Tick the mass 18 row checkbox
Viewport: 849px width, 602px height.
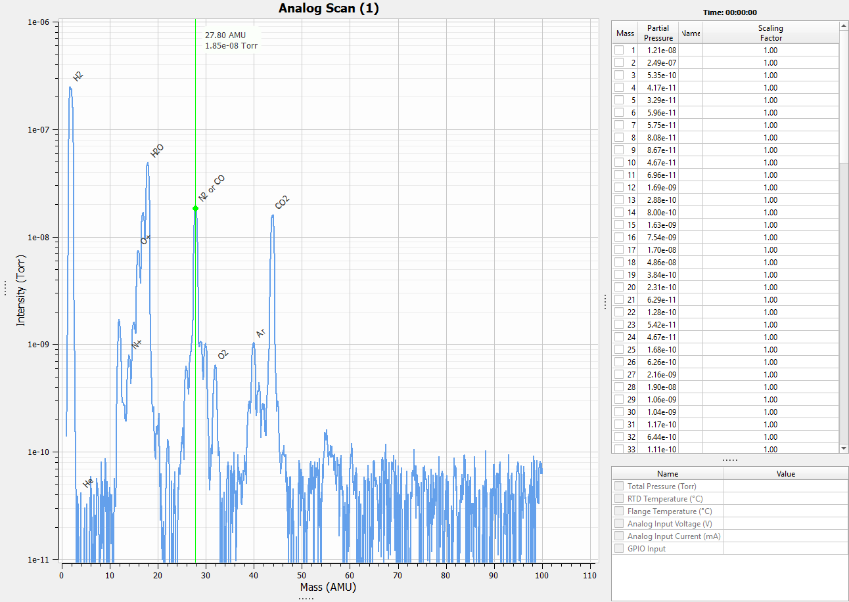[619, 263]
